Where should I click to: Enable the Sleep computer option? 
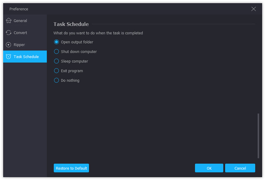point(57,61)
